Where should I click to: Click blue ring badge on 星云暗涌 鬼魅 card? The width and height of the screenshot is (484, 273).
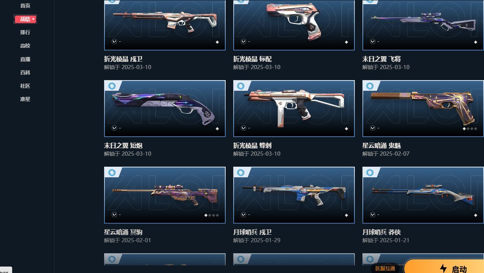tap(370, 86)
